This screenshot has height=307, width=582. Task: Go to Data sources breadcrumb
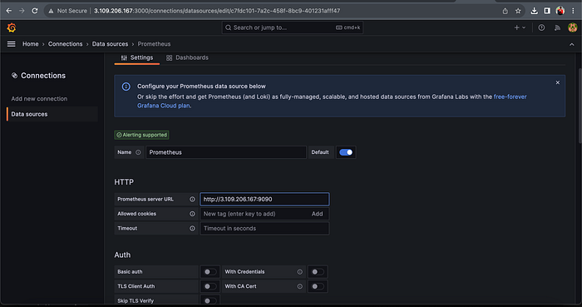coord(110,44)
